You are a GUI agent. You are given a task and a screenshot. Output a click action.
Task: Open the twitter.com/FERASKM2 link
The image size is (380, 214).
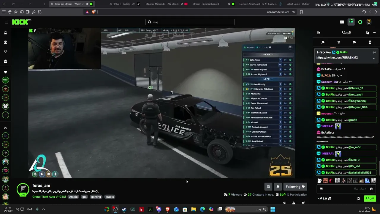[337, 58]
